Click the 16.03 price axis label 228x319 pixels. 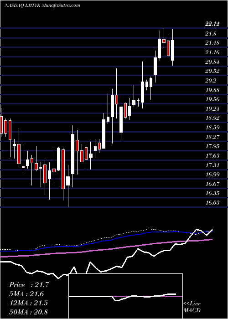(x=212, y=203)
